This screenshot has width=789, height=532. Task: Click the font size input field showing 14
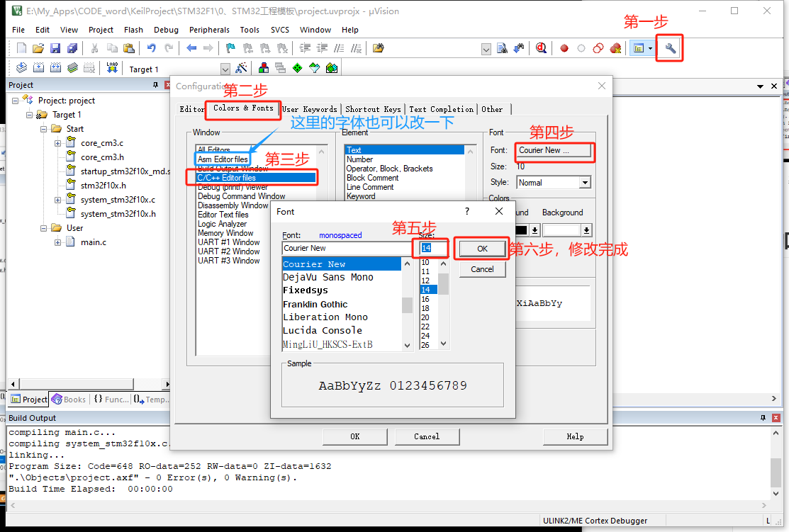click(432, 248)
